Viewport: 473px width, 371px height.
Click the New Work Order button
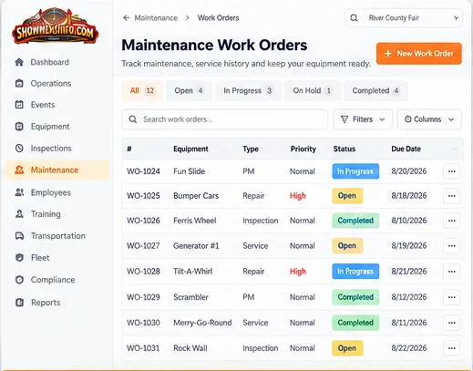point(419,54)
